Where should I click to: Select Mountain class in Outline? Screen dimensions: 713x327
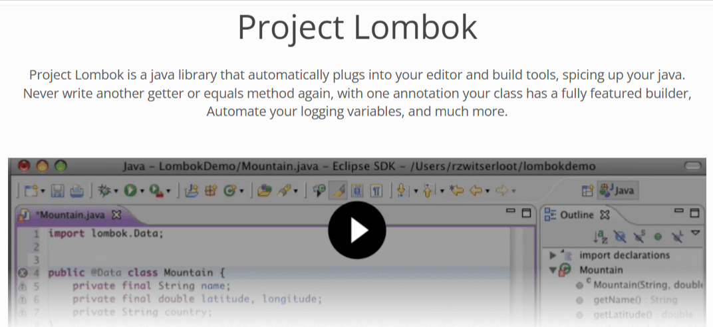click(x=601, y=270)
